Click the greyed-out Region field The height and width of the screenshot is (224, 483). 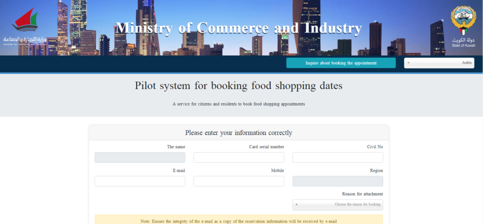338,181
